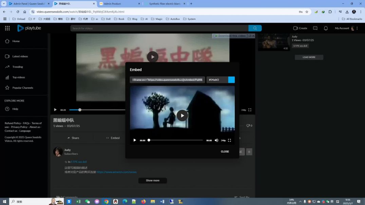365x205 pixels.
Task: Open Judy's channel avatar
Action: [x=58, y=152]
